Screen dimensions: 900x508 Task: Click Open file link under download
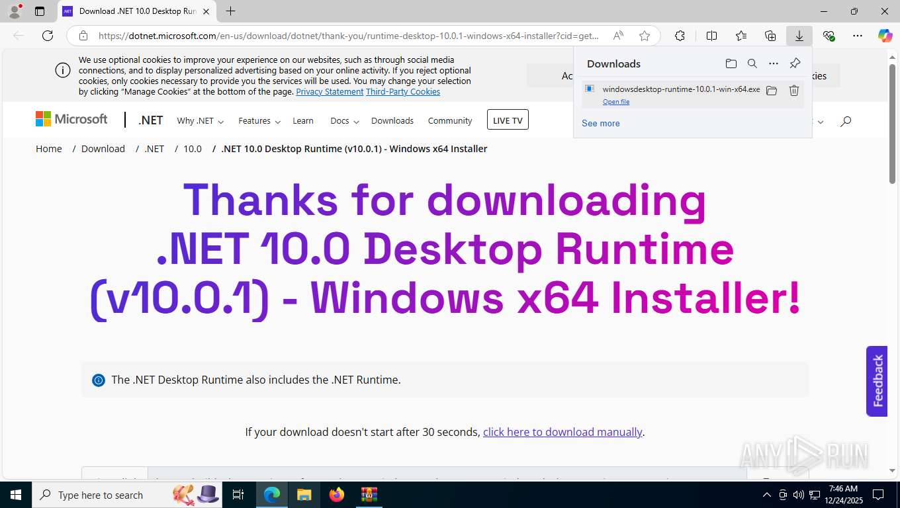tap(616, 102)
